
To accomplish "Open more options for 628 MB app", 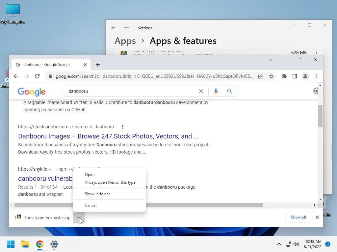I will 316,52.
